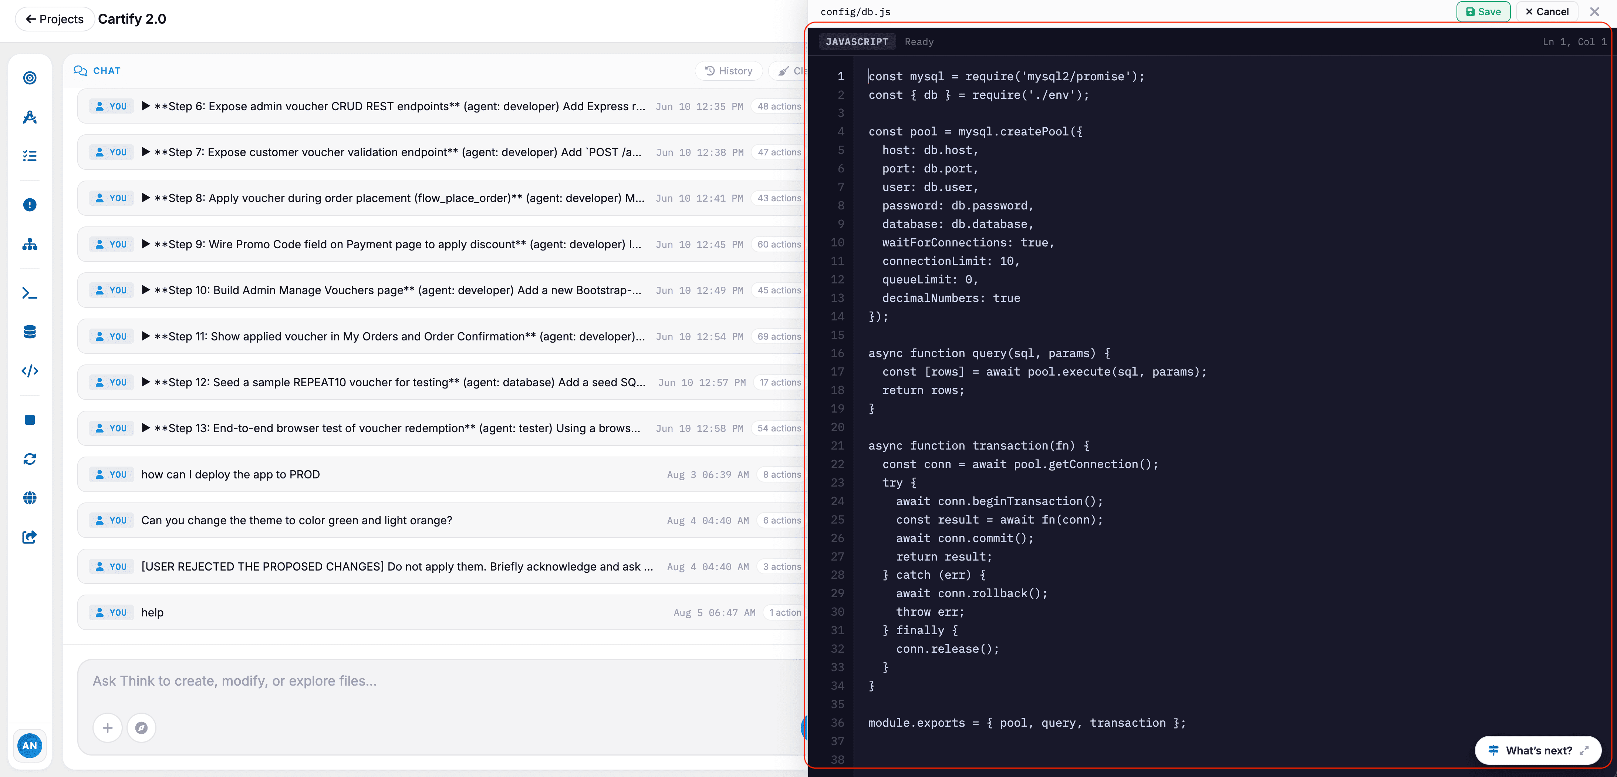
Task: Click the JAVASCRIPT language badge
Action: pos(857,41)
